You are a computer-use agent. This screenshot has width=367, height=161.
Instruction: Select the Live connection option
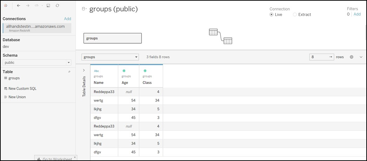(x=272, y=15)
